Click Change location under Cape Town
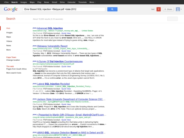This screenshot has height=138, width=184. click(13, 60)
